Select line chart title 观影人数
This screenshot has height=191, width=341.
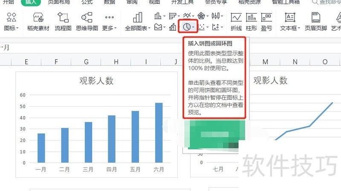pyautogui.click(x=270, y=80)
